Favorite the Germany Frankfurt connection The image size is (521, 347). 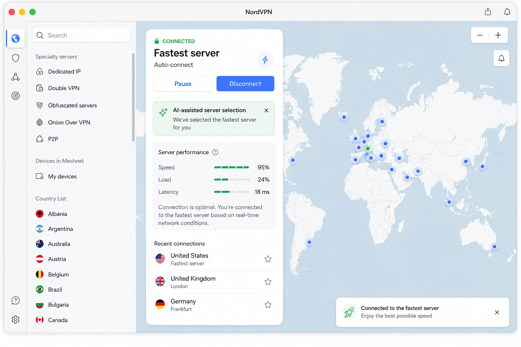click(268, 305)
